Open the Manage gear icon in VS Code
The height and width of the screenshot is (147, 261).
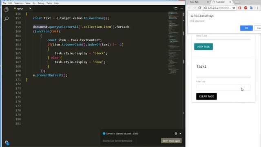point(7,143)
